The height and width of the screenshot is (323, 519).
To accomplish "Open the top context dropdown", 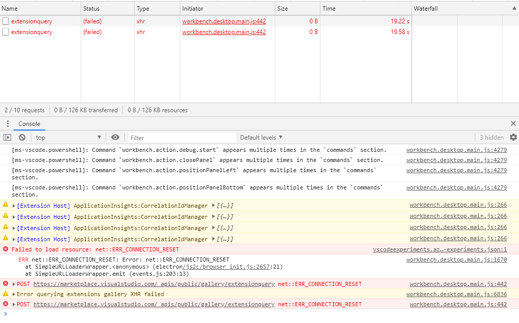I will pyautogui.click(x=69, y=137).
